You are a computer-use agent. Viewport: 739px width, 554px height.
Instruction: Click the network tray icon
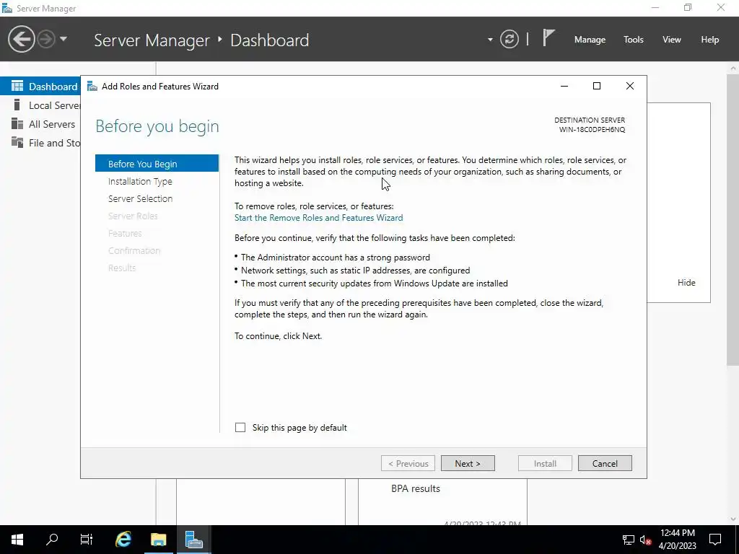pyautogui.click(x=629, y=540)
